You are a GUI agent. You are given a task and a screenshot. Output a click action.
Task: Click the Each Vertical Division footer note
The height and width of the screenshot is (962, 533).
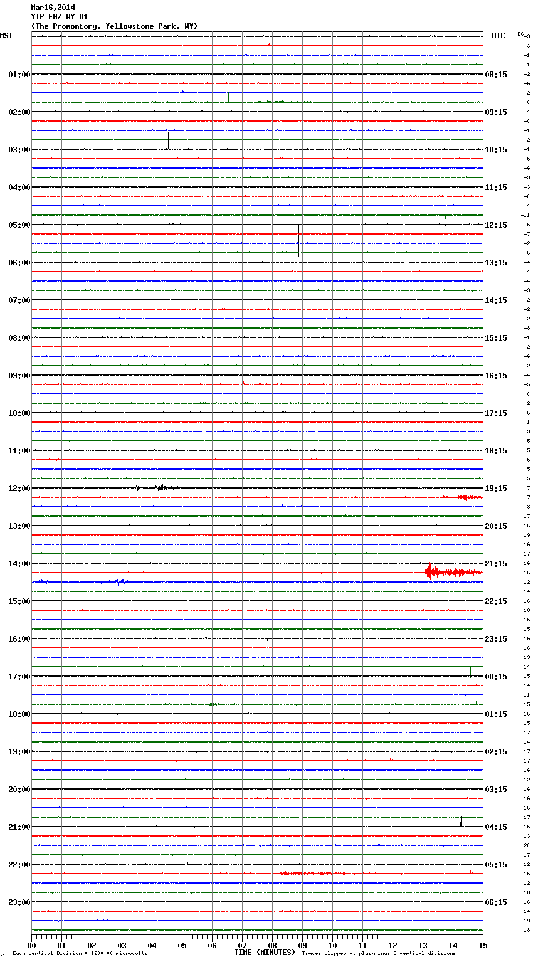coord(80,954)
